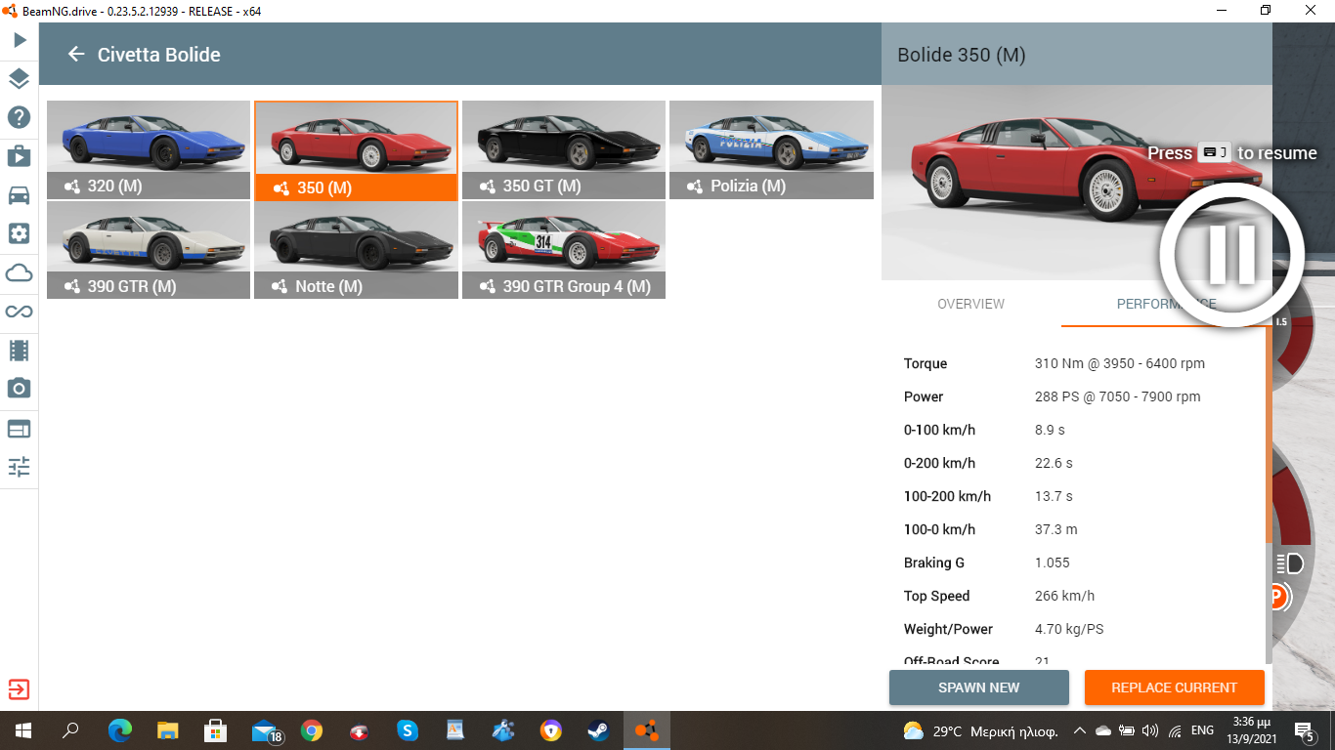This screenshot has height=750, width=1335.
Task: Open the weather widget showing 29°C
Action: click(979, 730)
